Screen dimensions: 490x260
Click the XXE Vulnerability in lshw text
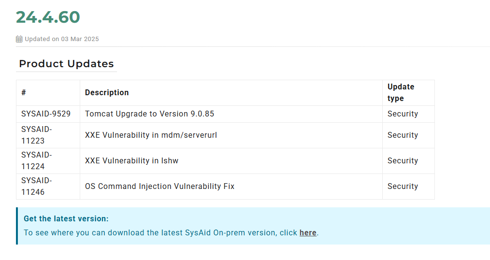click(131, 160)
